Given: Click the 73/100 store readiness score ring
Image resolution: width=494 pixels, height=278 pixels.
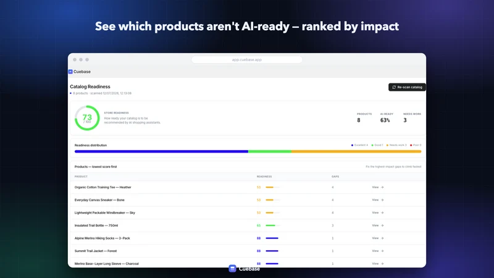Looking at the screenshot, I should [87, 118].
